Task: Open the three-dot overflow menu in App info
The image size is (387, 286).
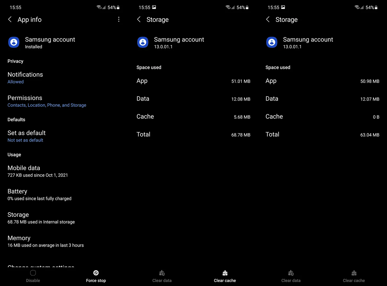Action: click(x=119, y=19)
